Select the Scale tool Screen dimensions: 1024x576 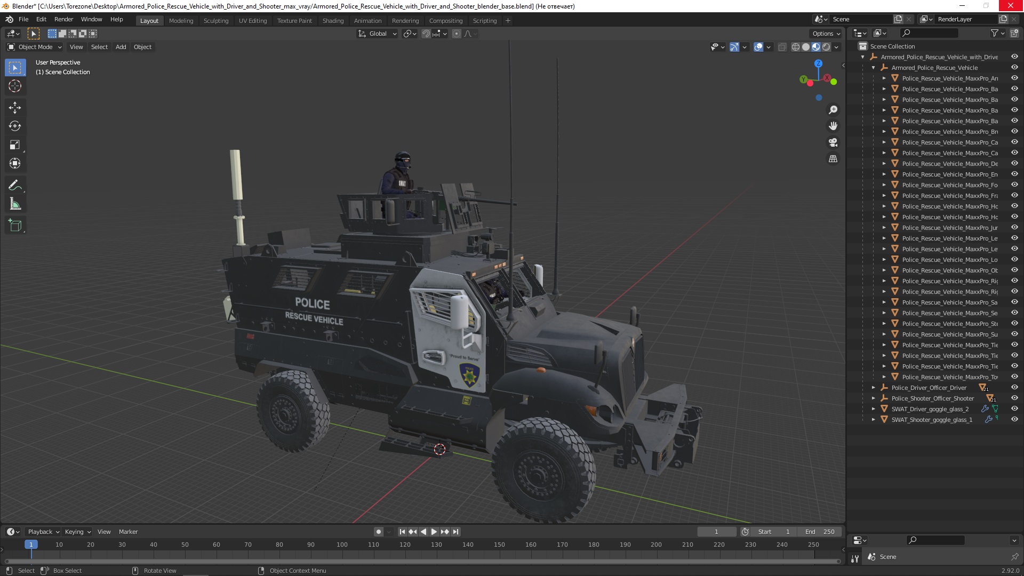pyautogui.click(x=15, y=145)
